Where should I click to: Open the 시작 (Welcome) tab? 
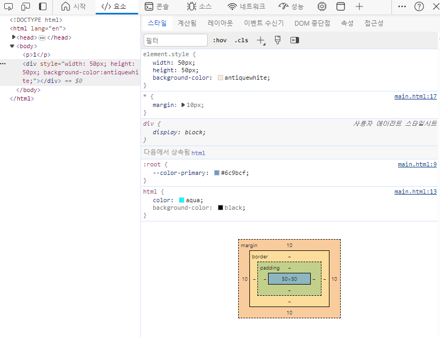(x=74, y=6)
